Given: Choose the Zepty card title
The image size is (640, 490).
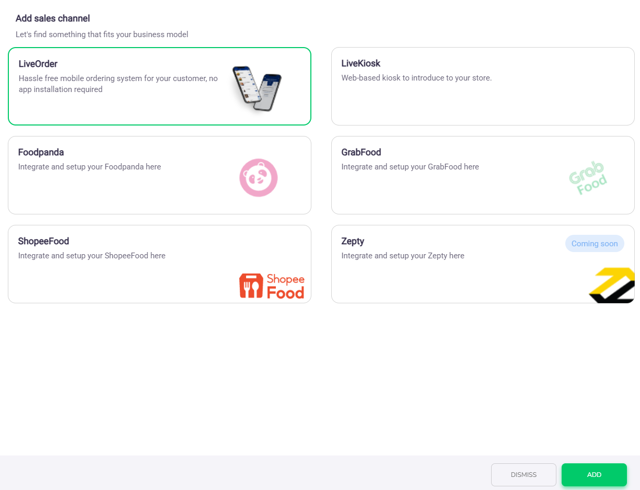Looking at the screenshot, I should (353, 241).
